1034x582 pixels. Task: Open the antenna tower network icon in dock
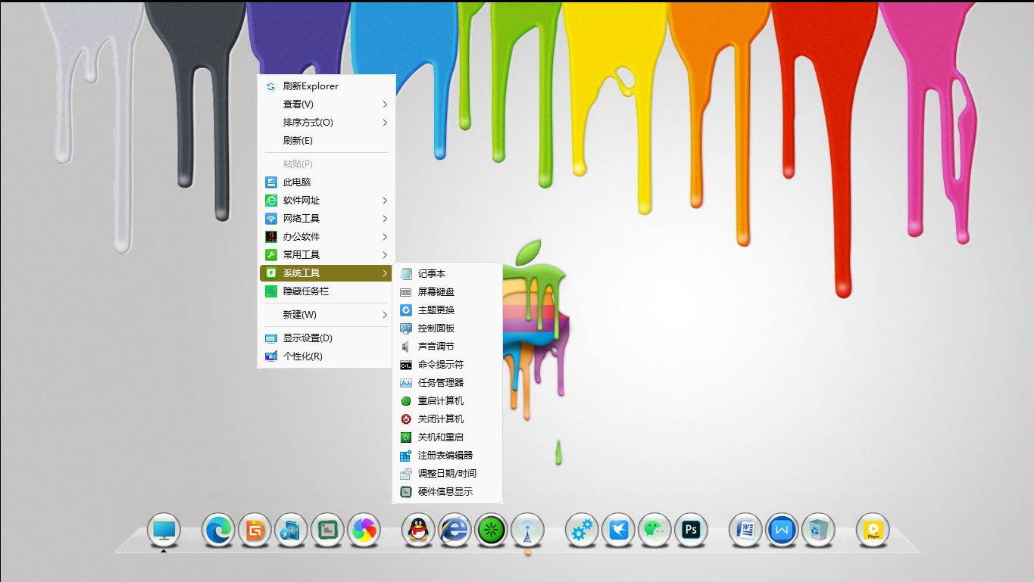(527, 531)
